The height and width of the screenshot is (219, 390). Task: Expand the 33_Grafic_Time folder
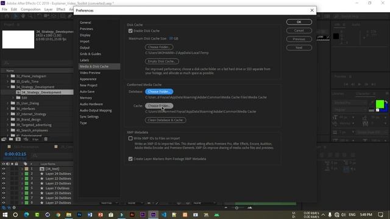click(x=7, y=82)
